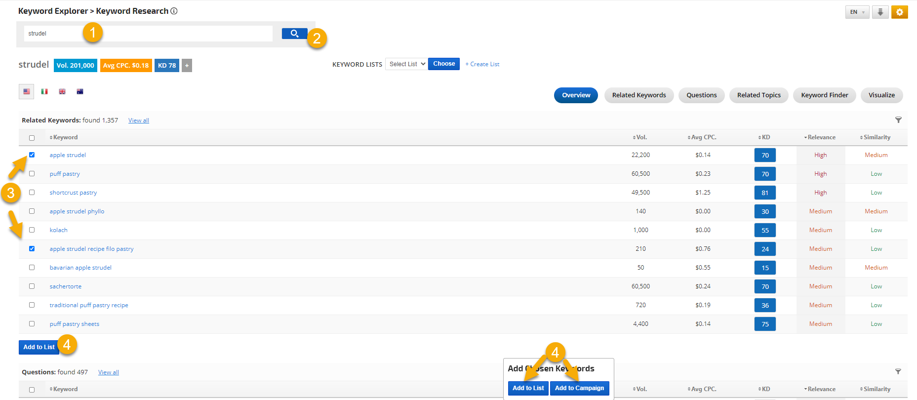
Task: Switch to the Related Keywords tab
Action: (x=638, y=95)
